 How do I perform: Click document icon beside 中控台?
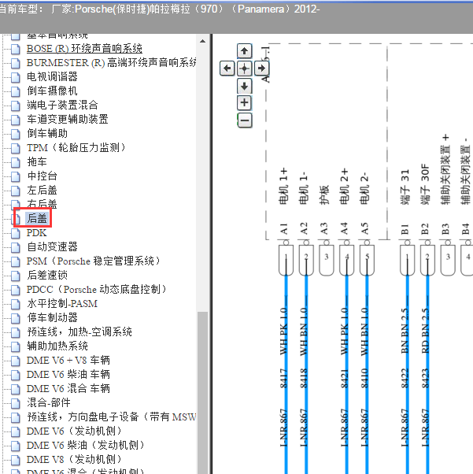(x=16, y=176)
